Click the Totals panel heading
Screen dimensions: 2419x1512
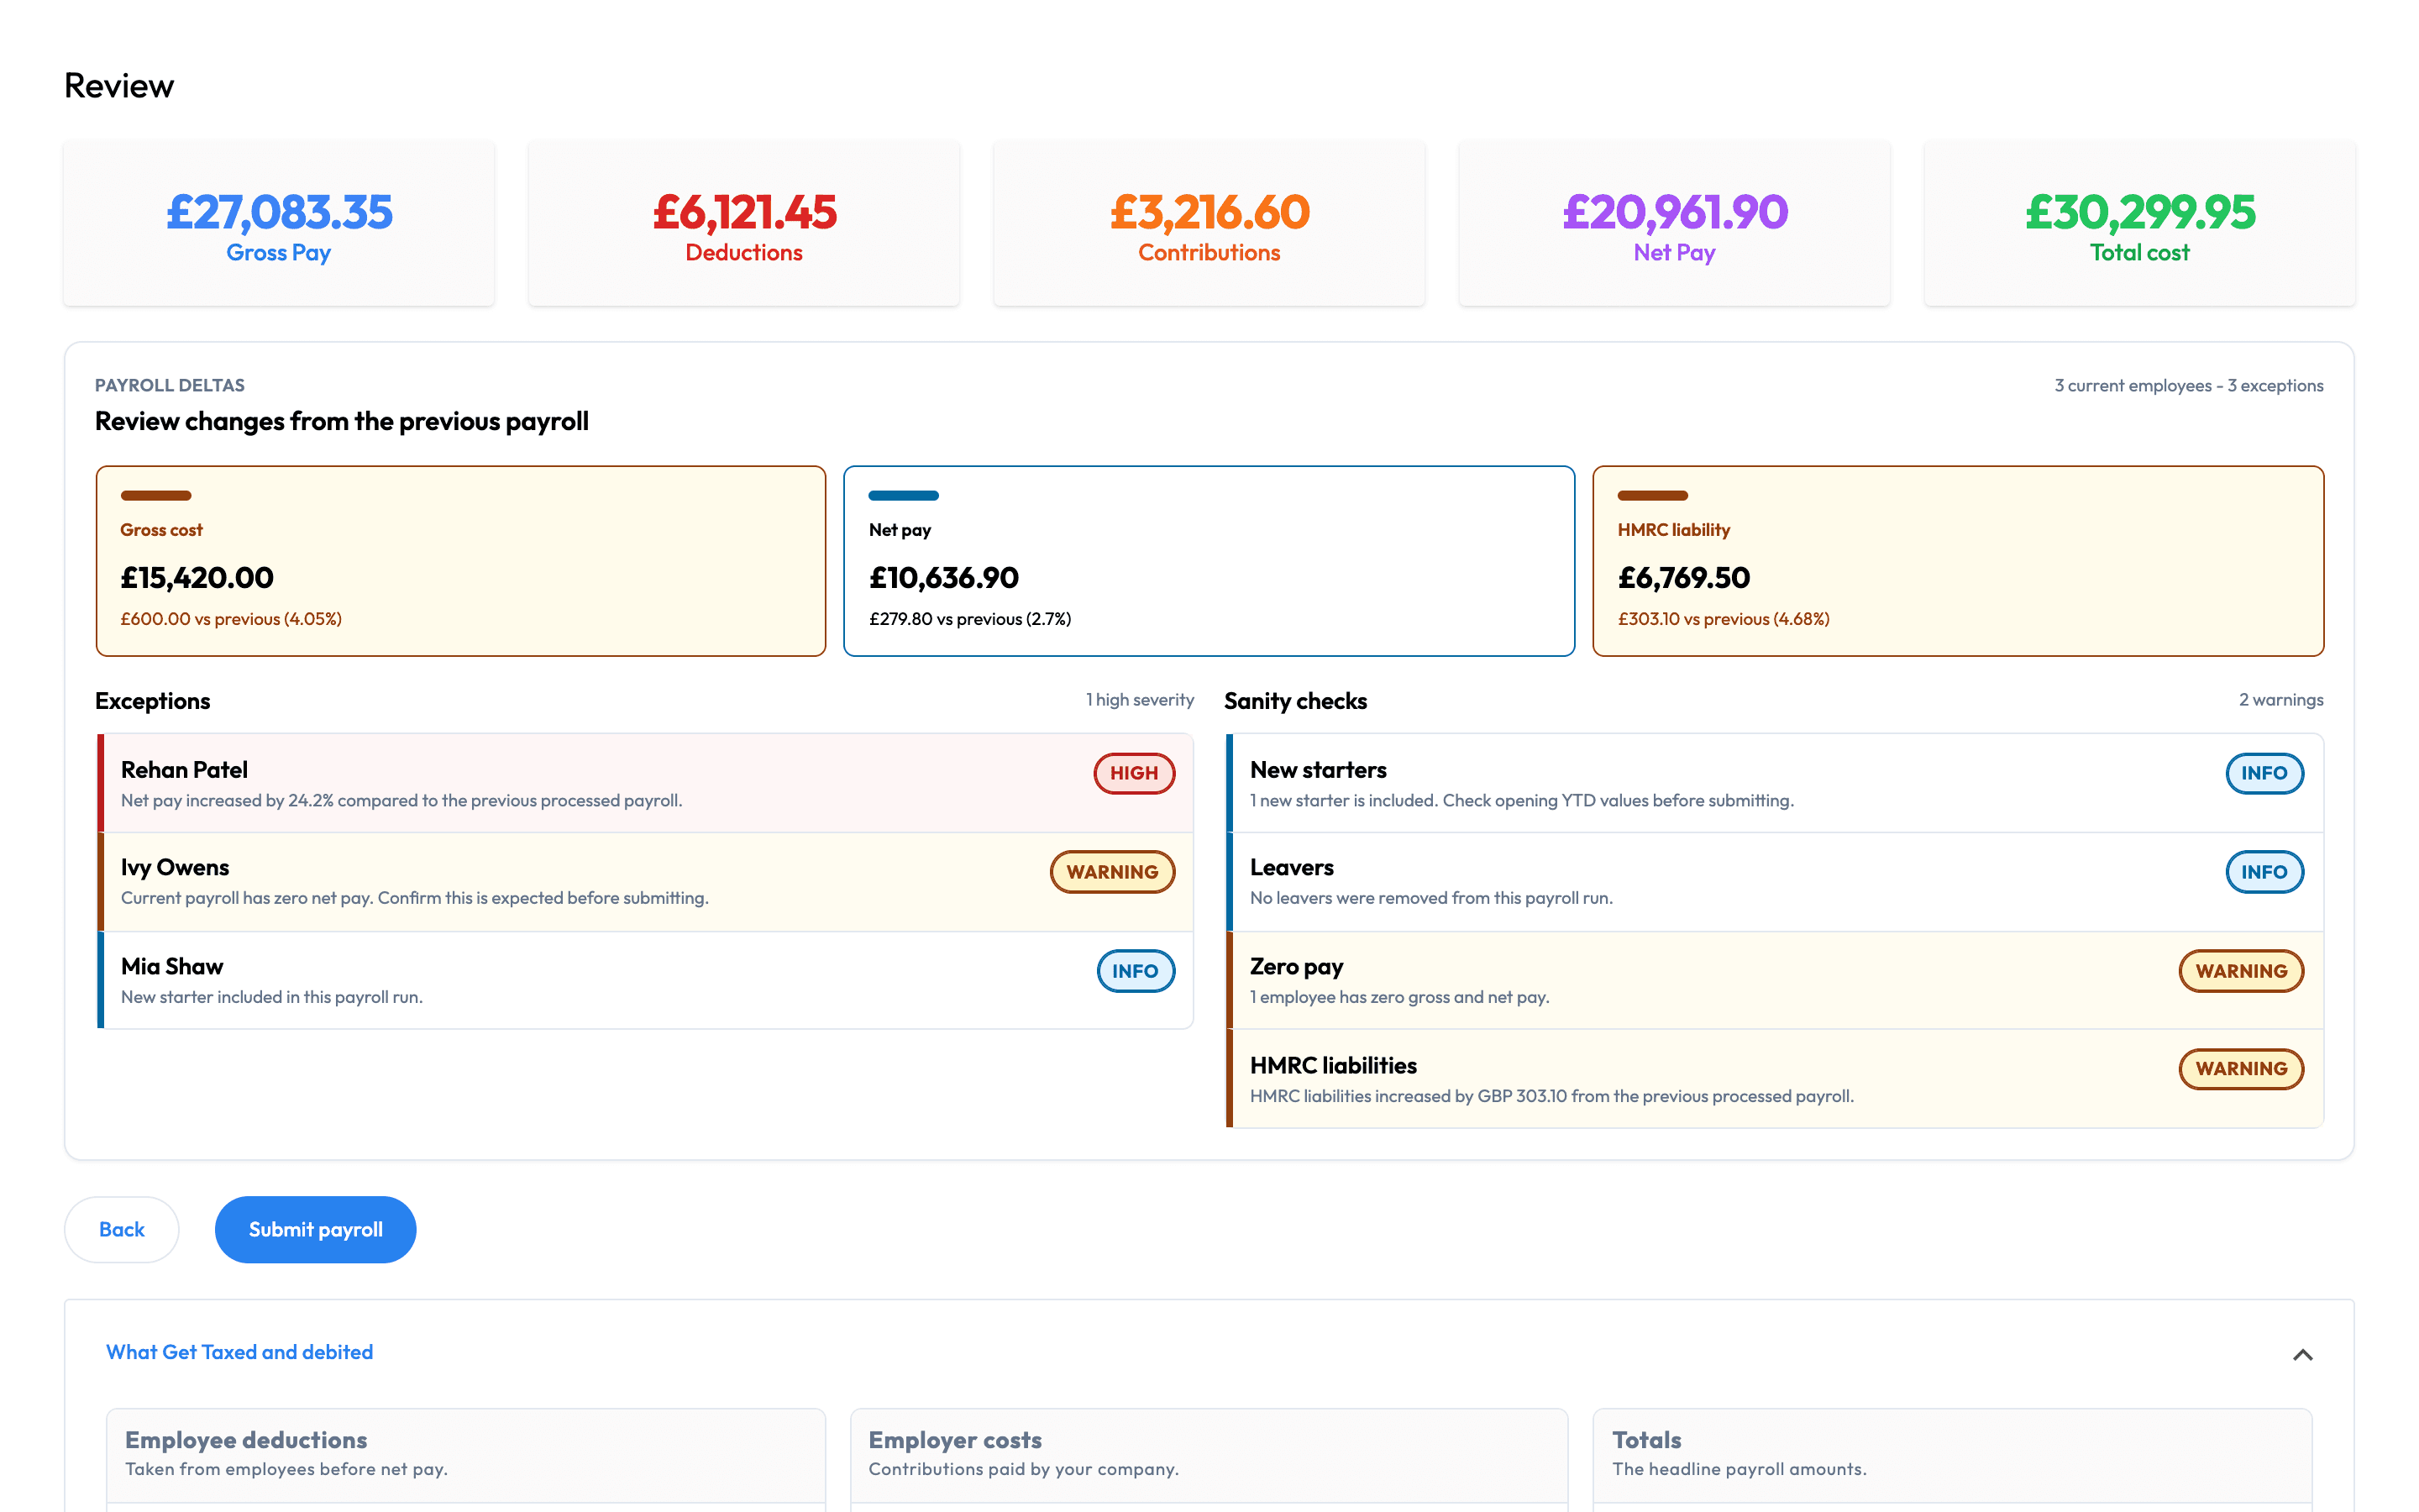pyautogui.click(x=1646, y=1440)
